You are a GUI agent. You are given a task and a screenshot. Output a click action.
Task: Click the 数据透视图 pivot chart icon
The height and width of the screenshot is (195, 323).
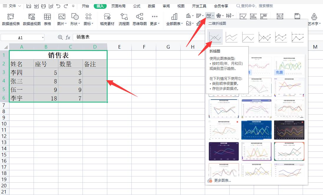tap(32, 17)
